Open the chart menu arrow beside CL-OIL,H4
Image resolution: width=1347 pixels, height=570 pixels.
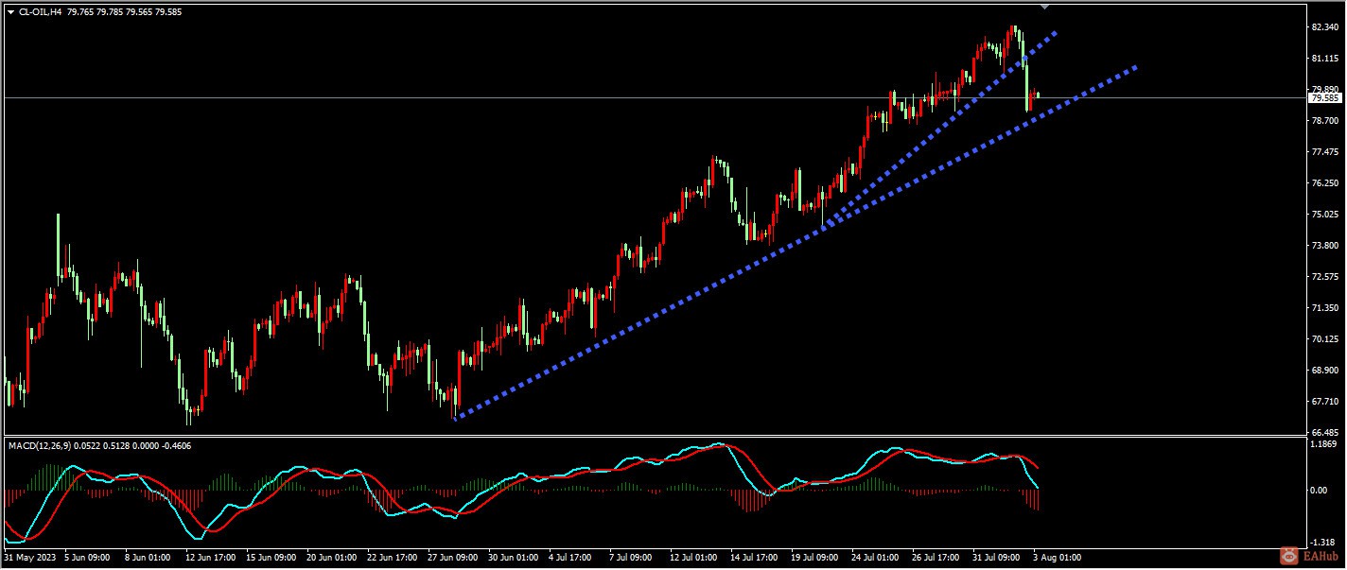point(10,12)
